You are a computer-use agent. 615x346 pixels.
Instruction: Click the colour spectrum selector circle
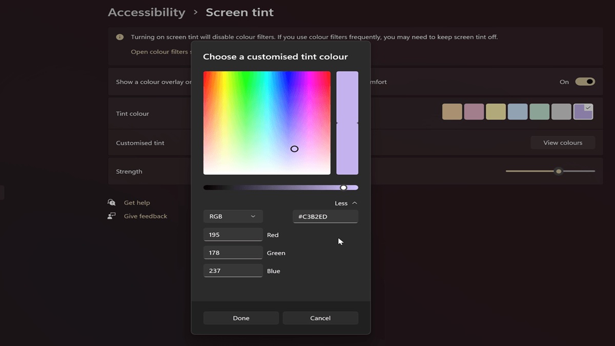click(x=294, y=149)
